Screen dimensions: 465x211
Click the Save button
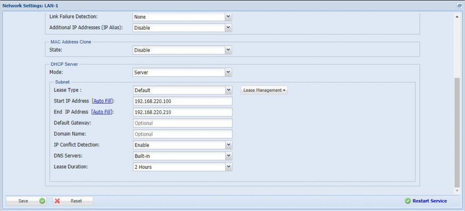coord(26,201)
